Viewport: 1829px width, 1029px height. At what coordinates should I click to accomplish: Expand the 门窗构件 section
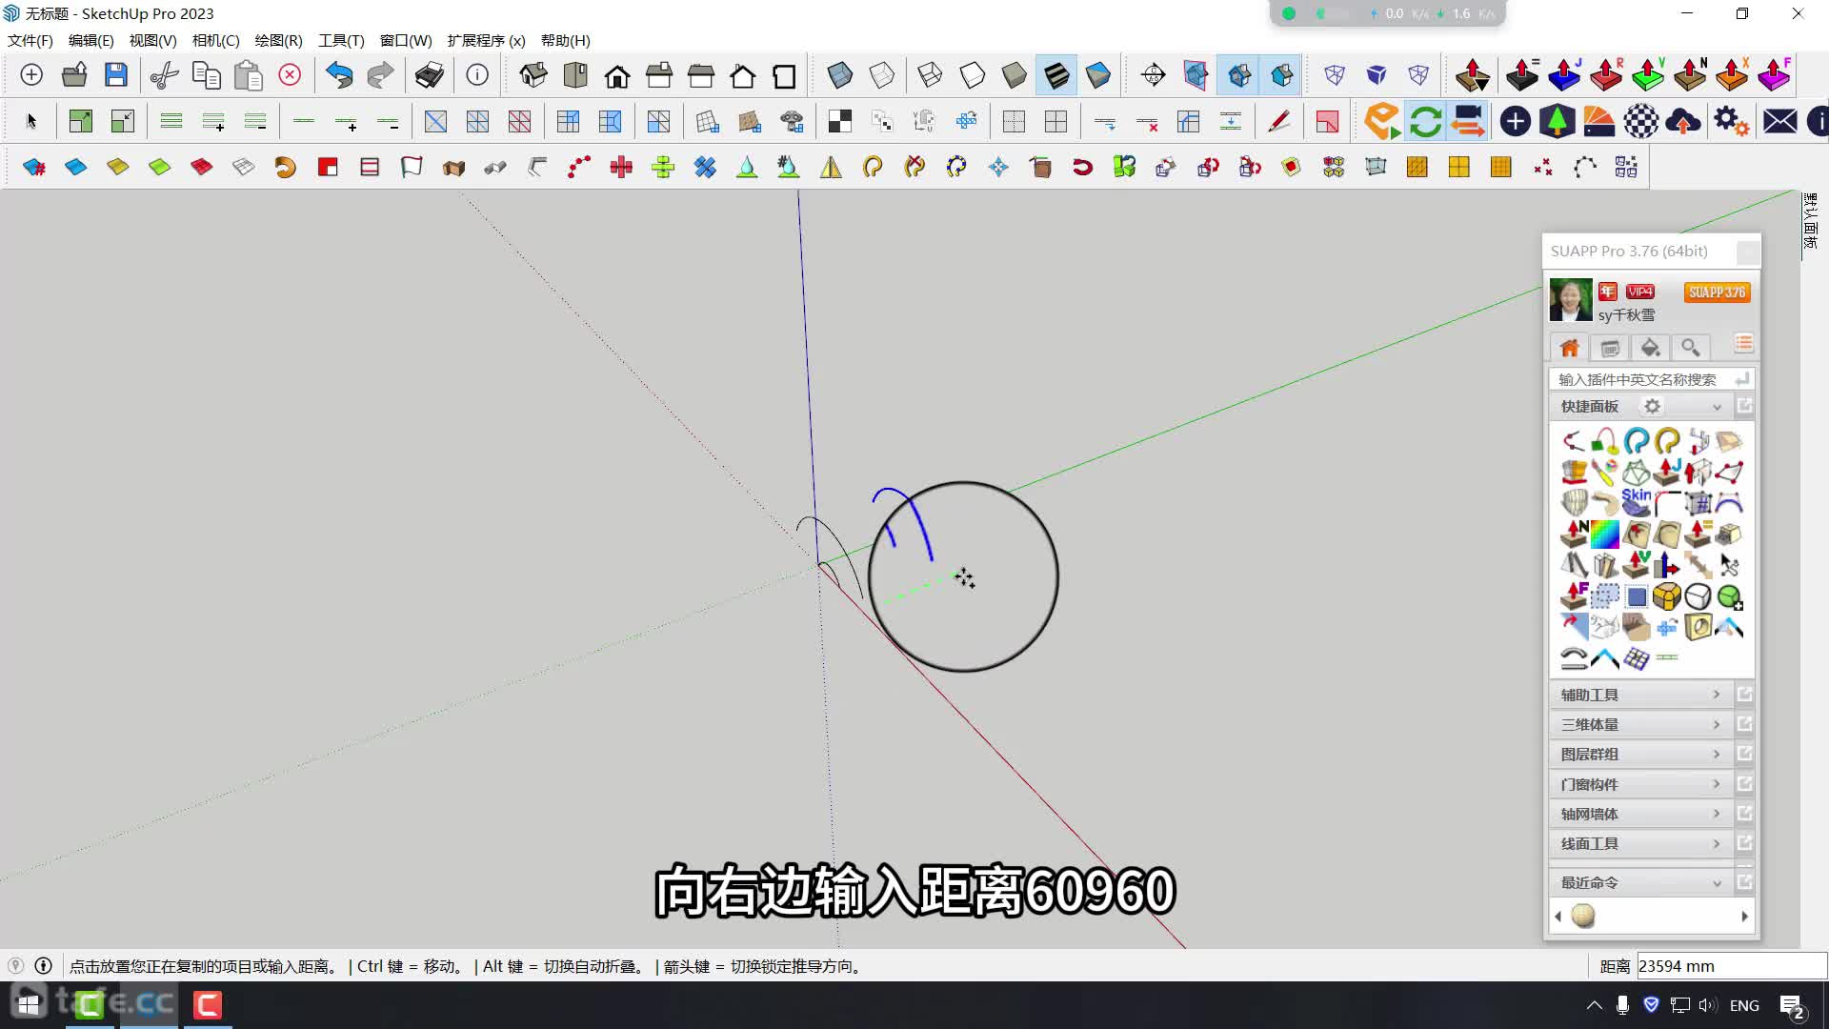1640,784
